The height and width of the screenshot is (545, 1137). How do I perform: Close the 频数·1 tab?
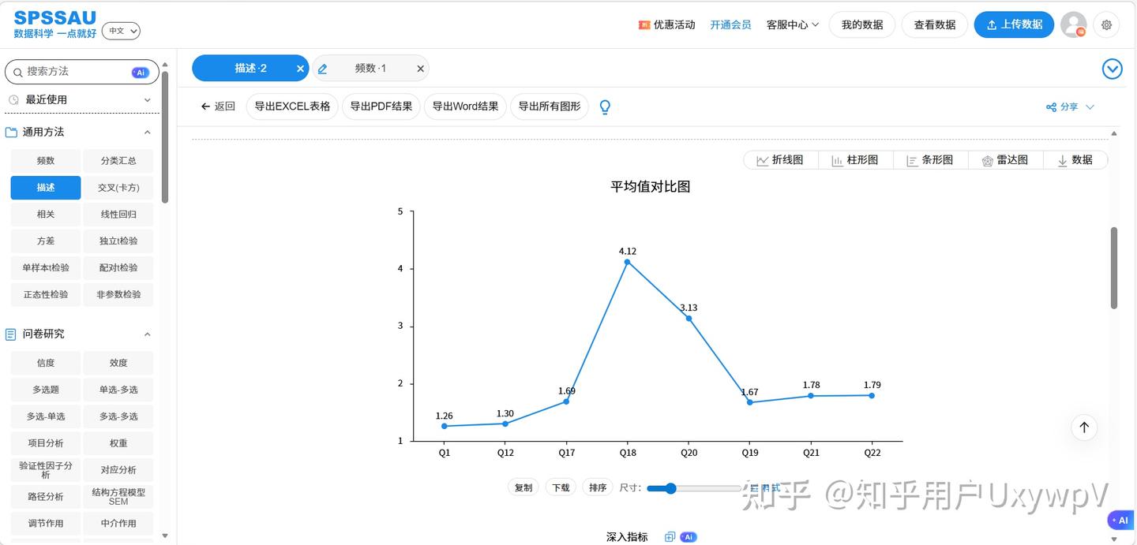pyautogui.click(x=420, y=69)
